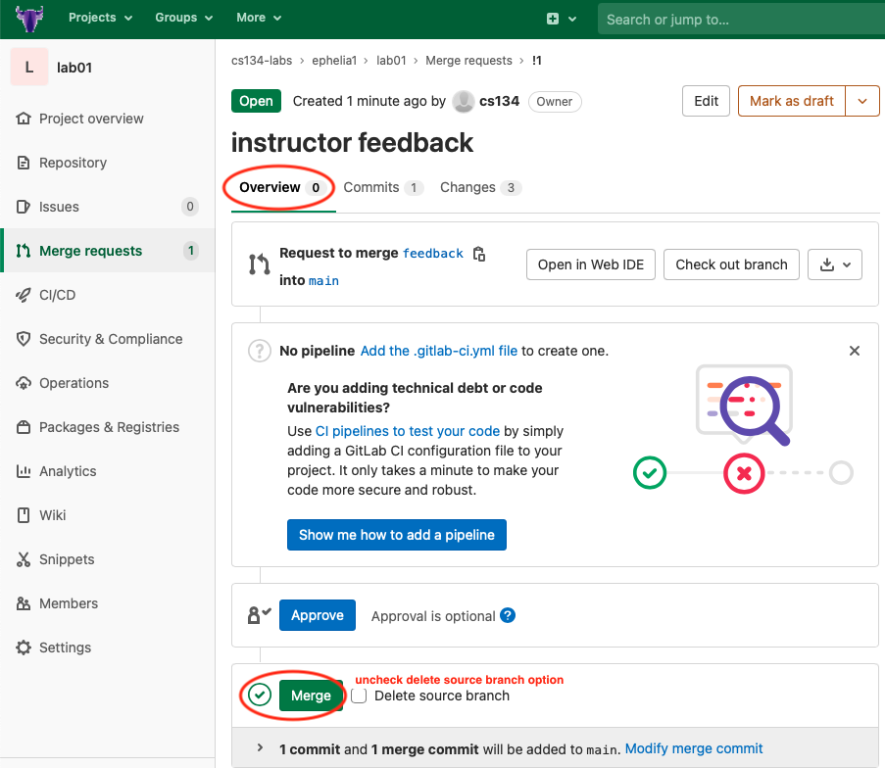The height and width of the screenshot is (768, 885).
Task: Click the lab01 breadcrumb link
Action: 391,61
